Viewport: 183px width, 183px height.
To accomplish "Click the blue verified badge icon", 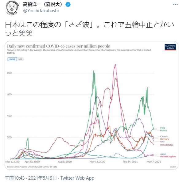I will (68, 5).
